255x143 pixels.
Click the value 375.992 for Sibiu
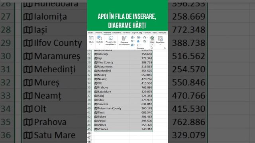pos(147,100)
